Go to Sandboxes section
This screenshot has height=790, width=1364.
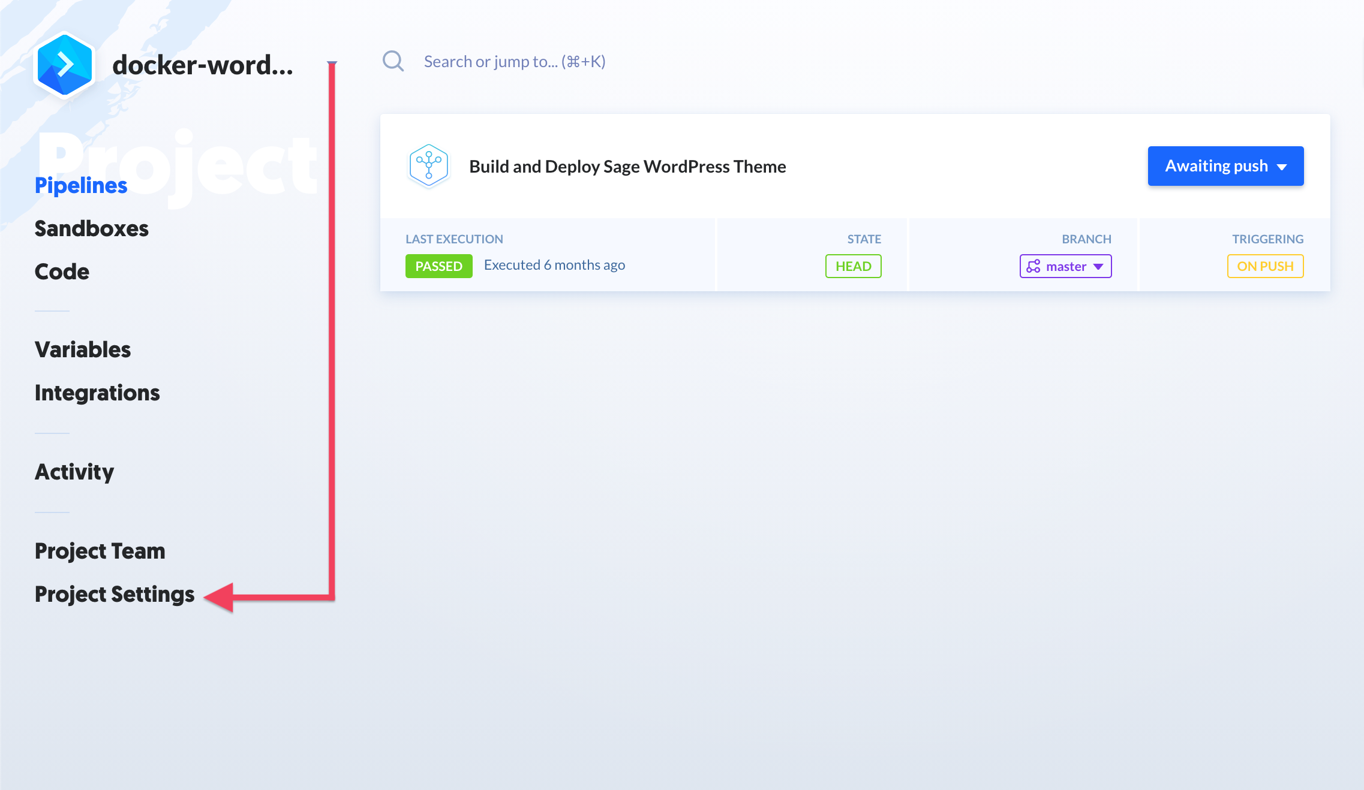point(91,228)
